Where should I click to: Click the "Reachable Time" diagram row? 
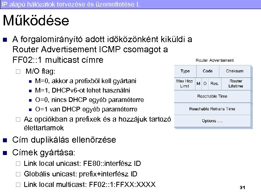[212, 97]
